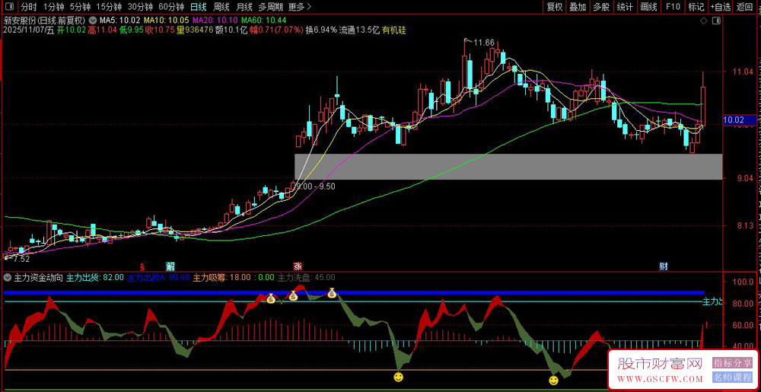Viewport: 761px width, 392px height.
Task: Click the 张 event marker
Action: pos(297,266)
